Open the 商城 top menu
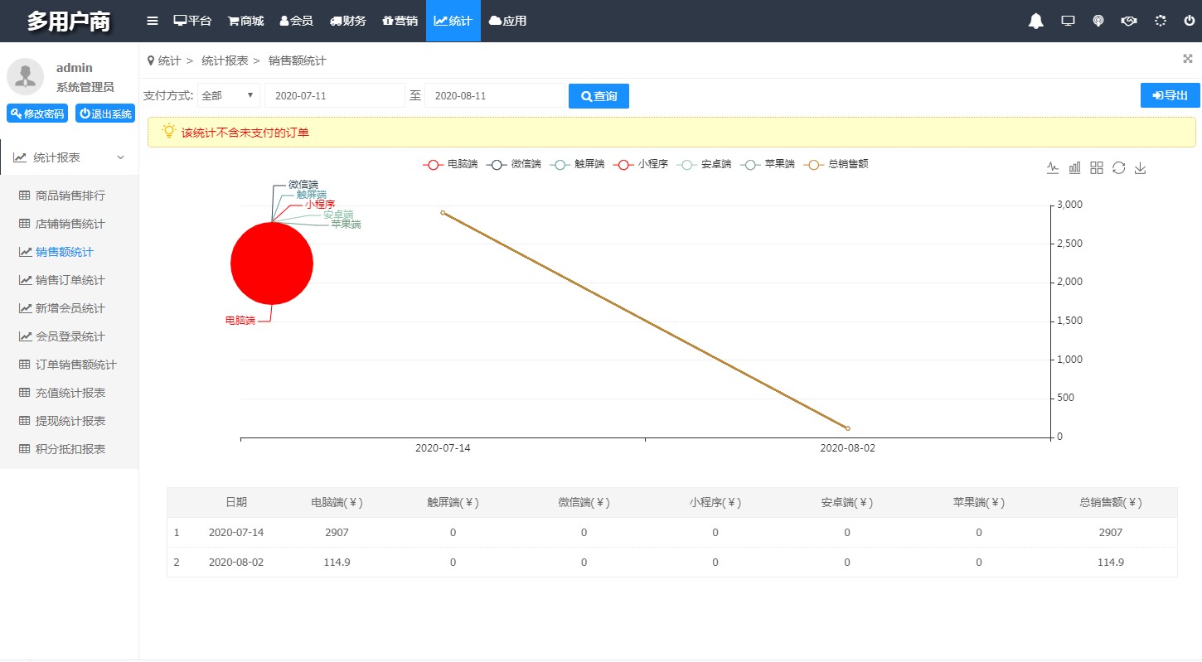 tap(245, 21)
